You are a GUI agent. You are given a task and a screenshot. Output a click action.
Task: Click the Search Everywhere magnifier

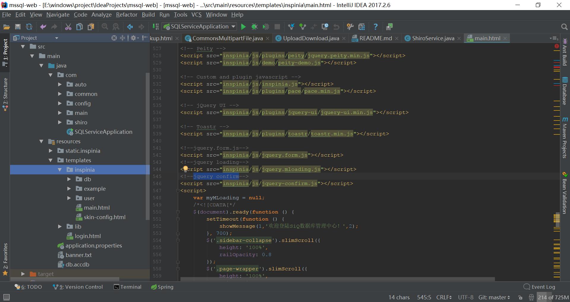564,27
